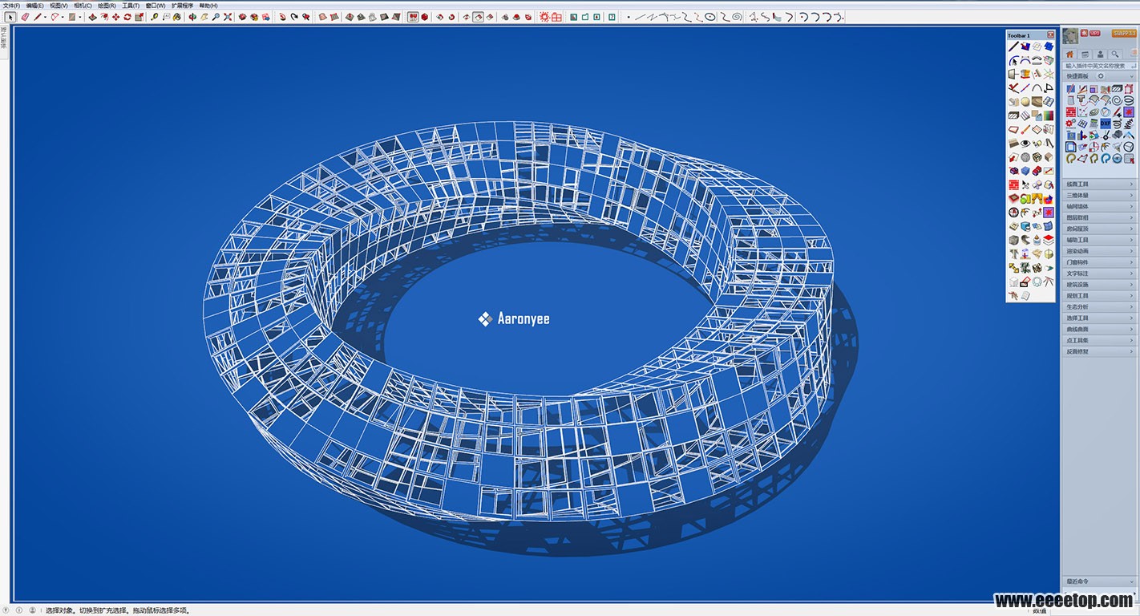Switch to the home tab in SUAPP panel
The height and width of the screenshot is (616, 1140).
[1069, 54]
